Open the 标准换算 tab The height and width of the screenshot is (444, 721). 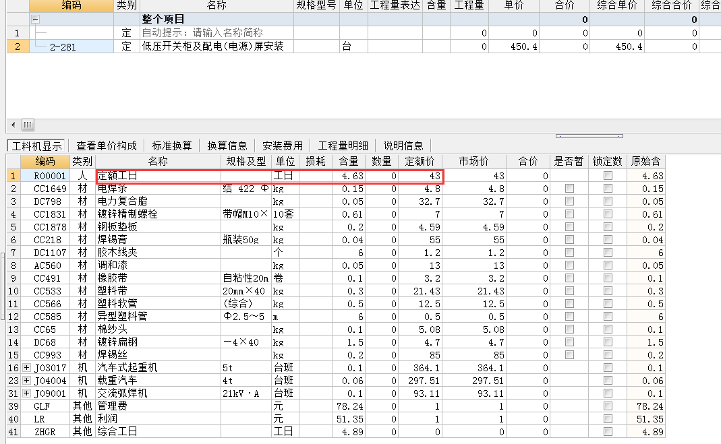(x=171, y=146)
